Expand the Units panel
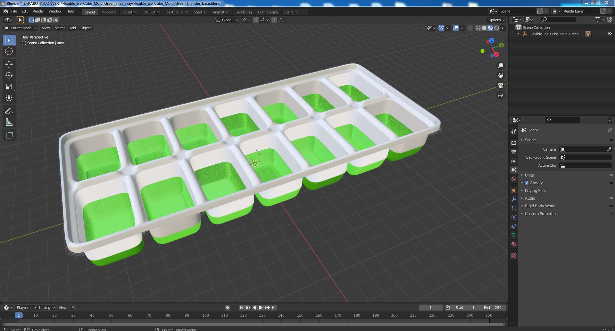 click(x=529, y=175)
